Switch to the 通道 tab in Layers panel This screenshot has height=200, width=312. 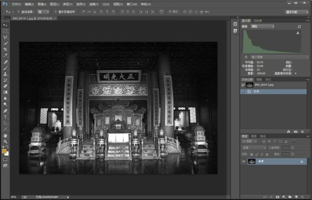pos(253,136)
